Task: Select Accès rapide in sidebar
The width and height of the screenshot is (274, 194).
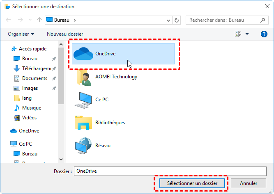Action: point(29,49)
